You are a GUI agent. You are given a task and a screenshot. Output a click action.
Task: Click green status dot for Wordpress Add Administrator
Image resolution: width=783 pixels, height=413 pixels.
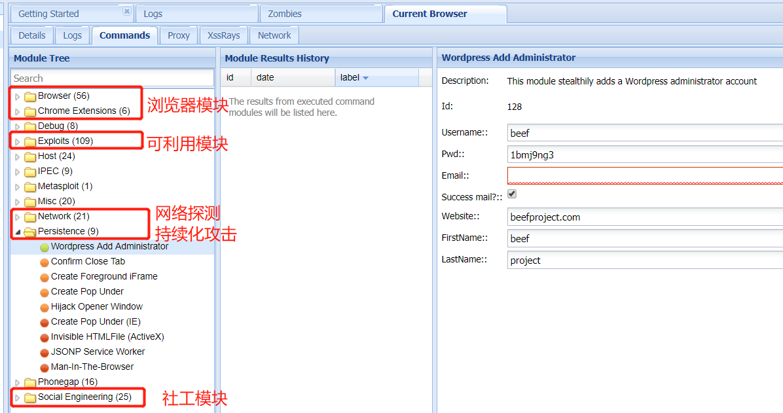coord(45,247)
